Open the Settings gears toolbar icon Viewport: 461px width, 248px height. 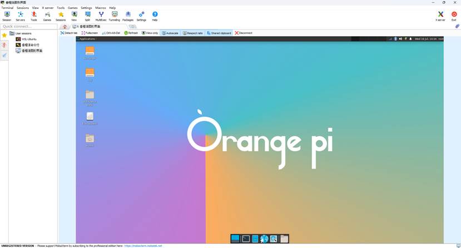coord(141,16)
